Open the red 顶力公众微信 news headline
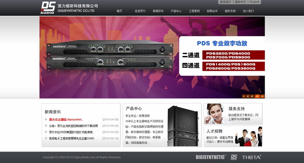Viewport: 304px width, 163px height. point(66,119)
